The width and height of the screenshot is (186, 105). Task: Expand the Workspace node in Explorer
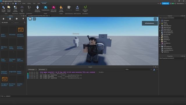(160, 20)
